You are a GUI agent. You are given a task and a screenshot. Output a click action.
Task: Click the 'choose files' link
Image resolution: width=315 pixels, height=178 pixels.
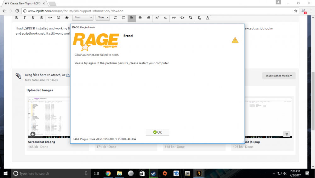(68, 75)
